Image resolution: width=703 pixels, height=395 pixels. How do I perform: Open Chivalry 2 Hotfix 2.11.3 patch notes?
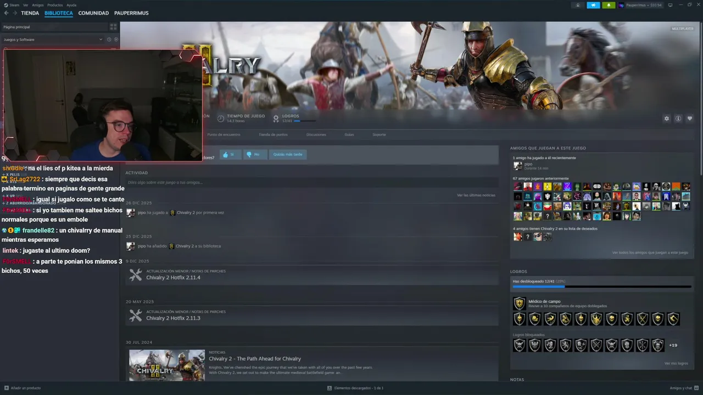(x=173, y=318)
